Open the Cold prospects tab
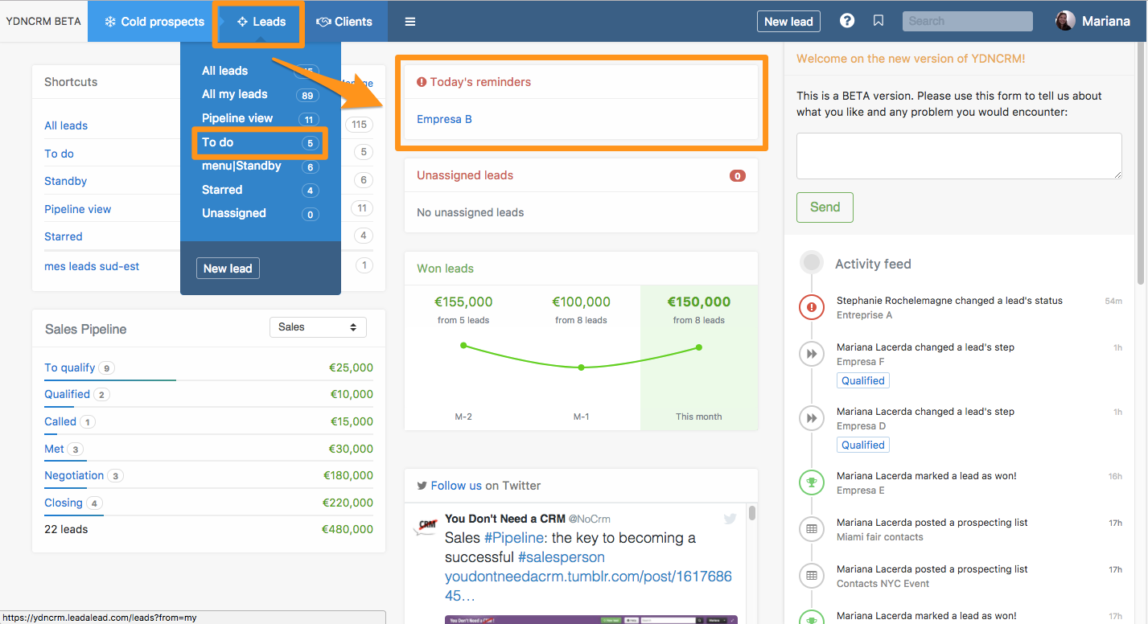 (154, 22)
